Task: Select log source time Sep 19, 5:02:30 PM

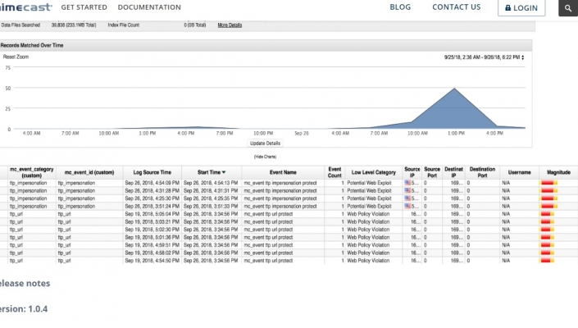Action: (152, 230)
